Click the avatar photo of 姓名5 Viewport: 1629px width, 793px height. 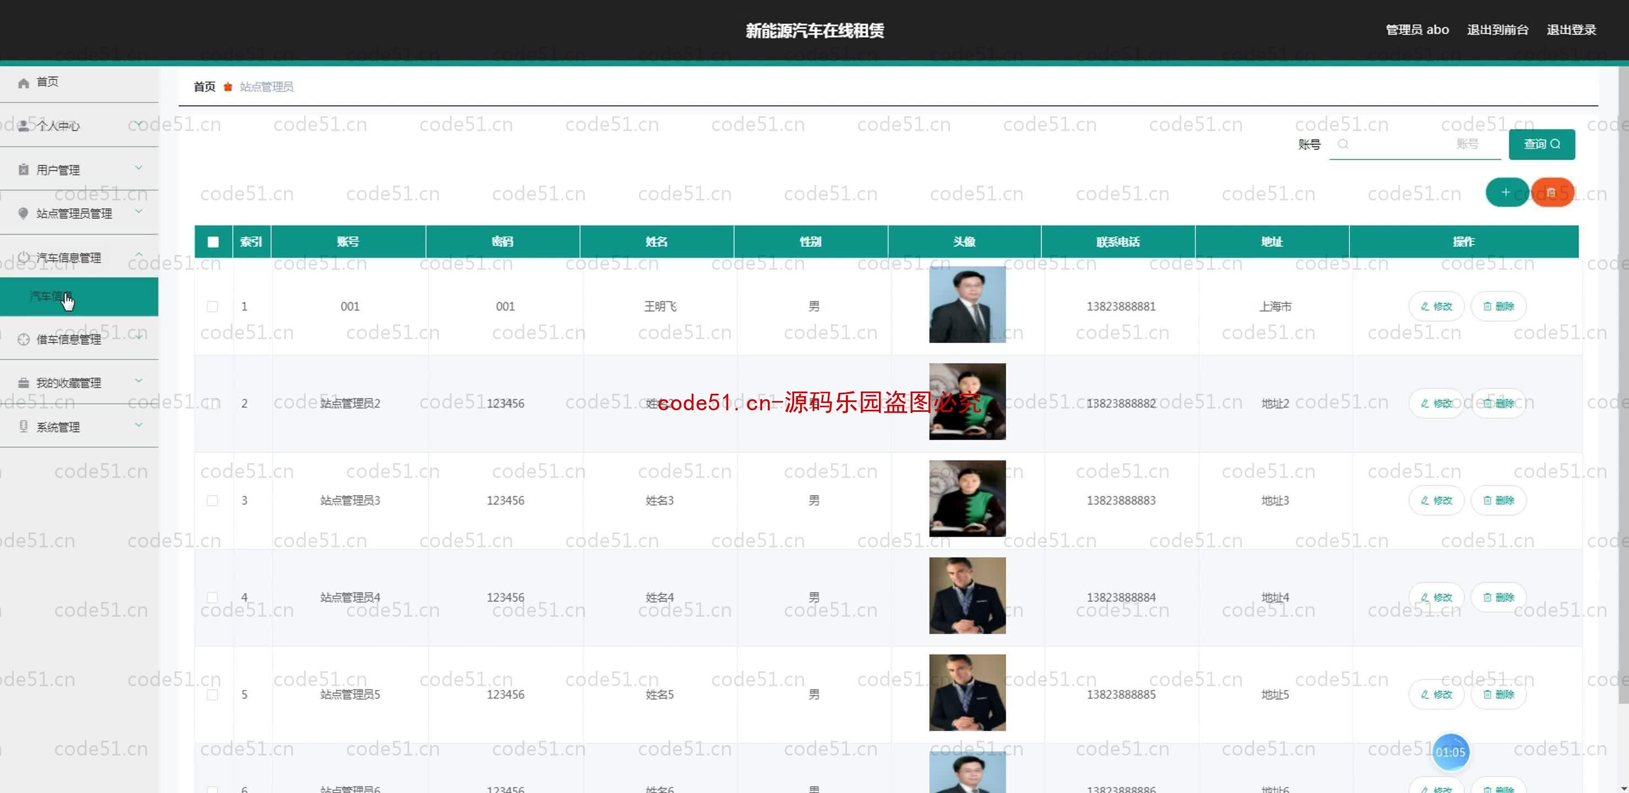[967, 692]
